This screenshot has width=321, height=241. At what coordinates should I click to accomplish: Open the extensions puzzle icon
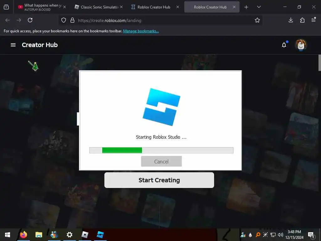point(302,20)
